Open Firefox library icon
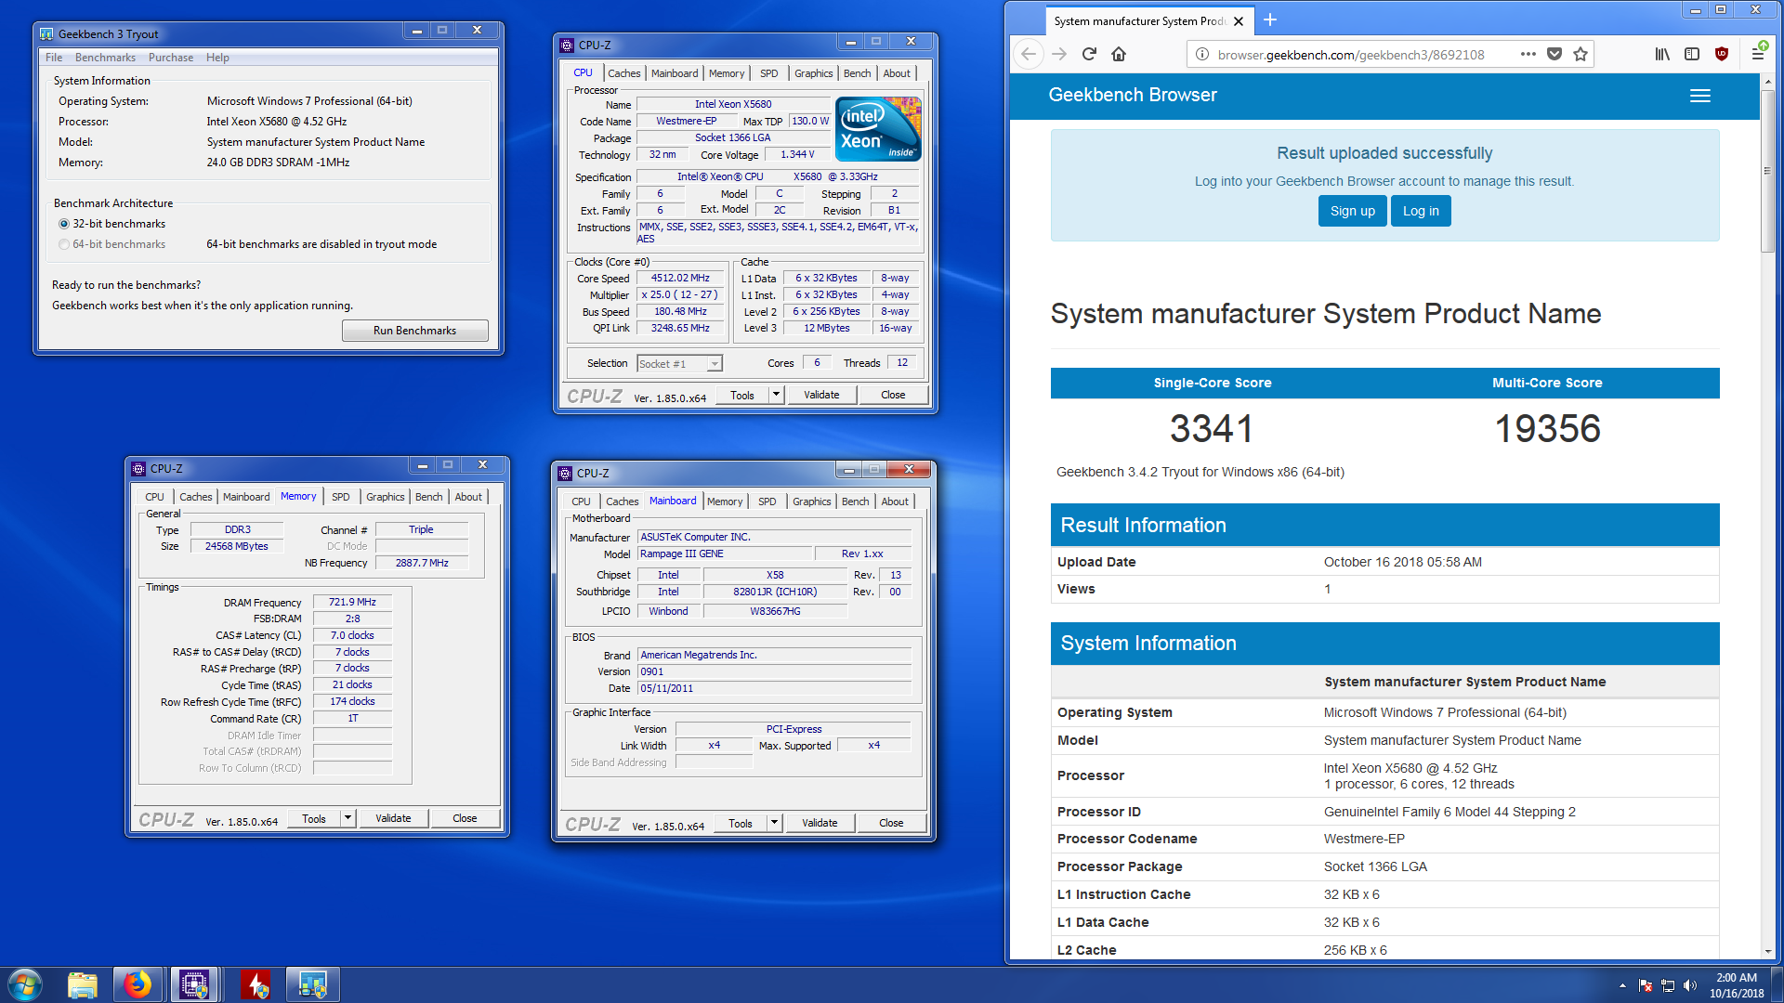 pyautogui.click(x=1662, y=54)
